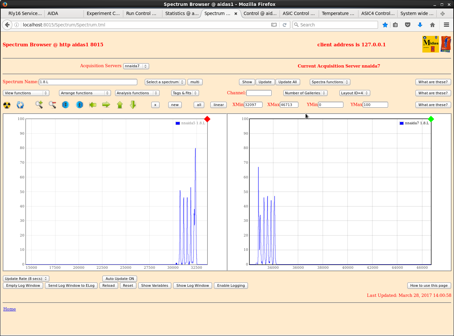
Task: Click the blue double-down chevron icon
Action: pos(66,105)
